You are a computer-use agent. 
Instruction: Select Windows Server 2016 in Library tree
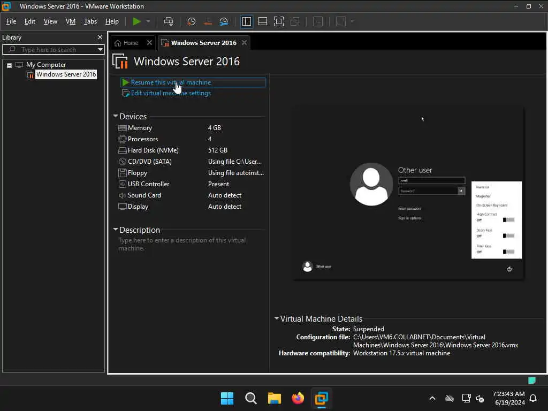[66, 74]
